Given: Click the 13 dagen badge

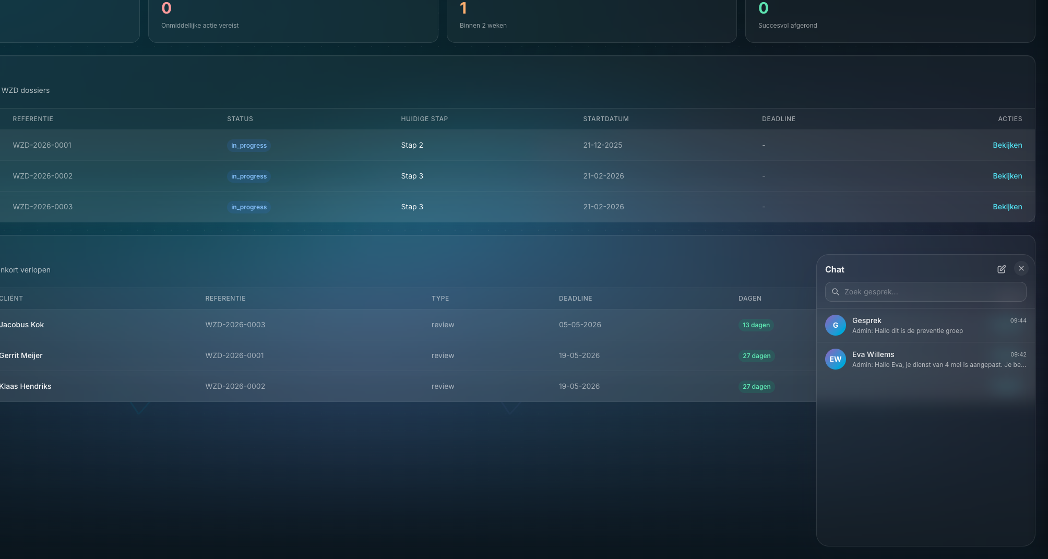Looking at the screenshot, I should pos(756,325).
